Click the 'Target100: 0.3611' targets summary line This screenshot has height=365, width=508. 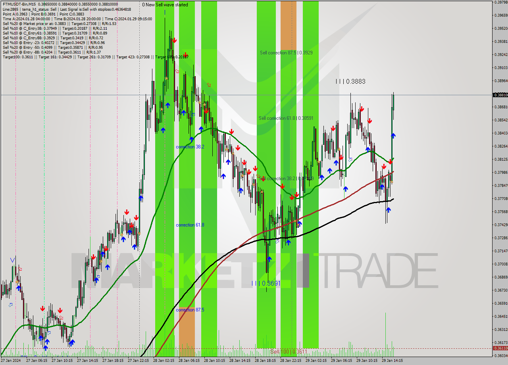95,57
